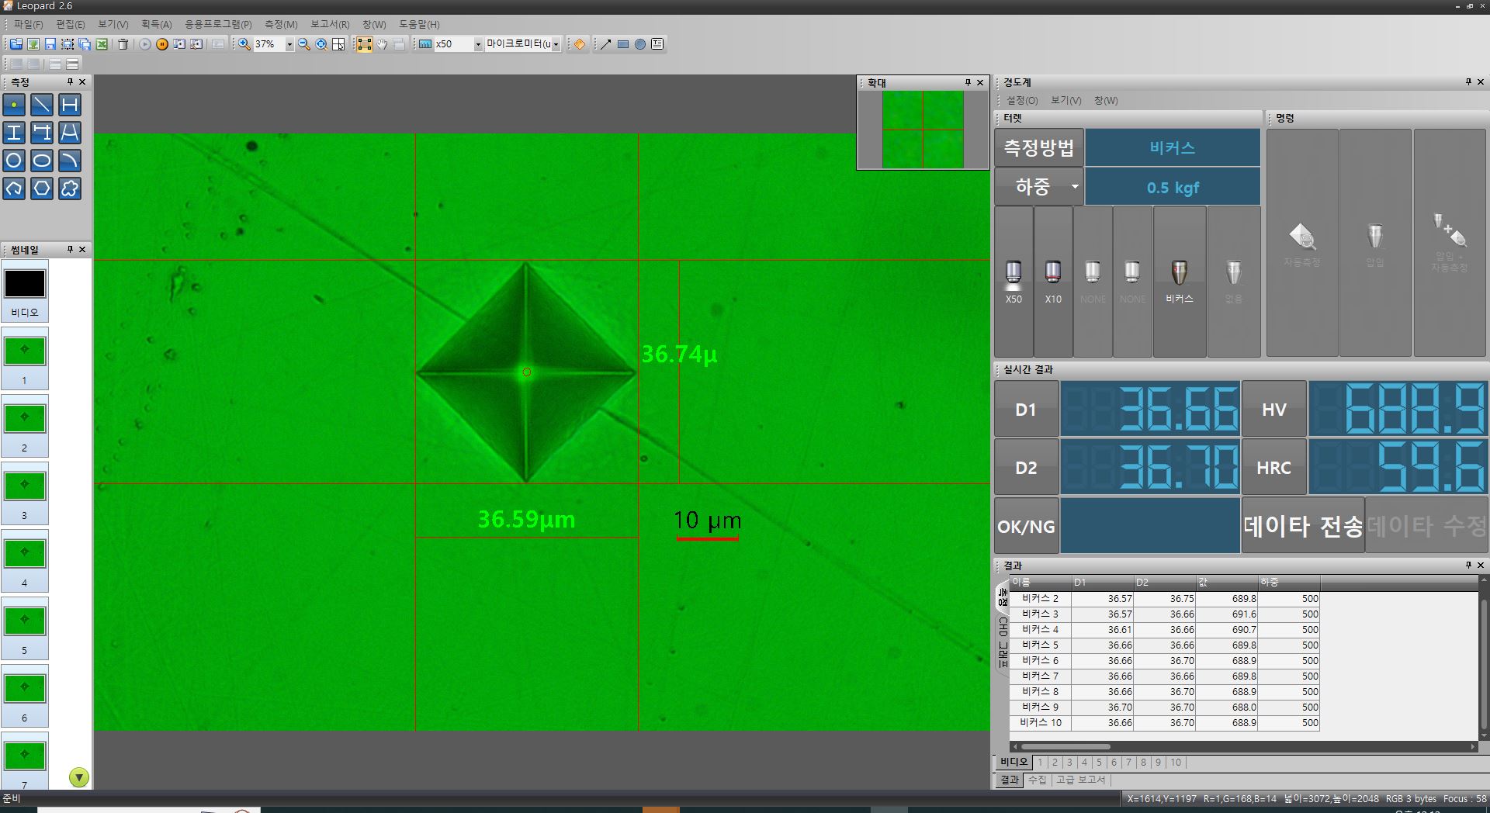Click the save (floppy disk) toolbar icon

coord(50,44)
